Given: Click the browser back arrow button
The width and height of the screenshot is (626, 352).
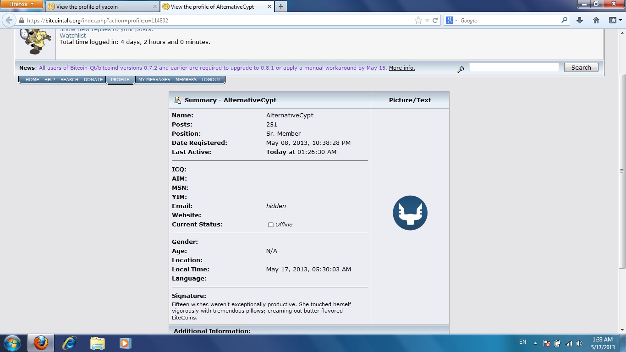Looking at the screenshot, I should click(x=9, y=20).
